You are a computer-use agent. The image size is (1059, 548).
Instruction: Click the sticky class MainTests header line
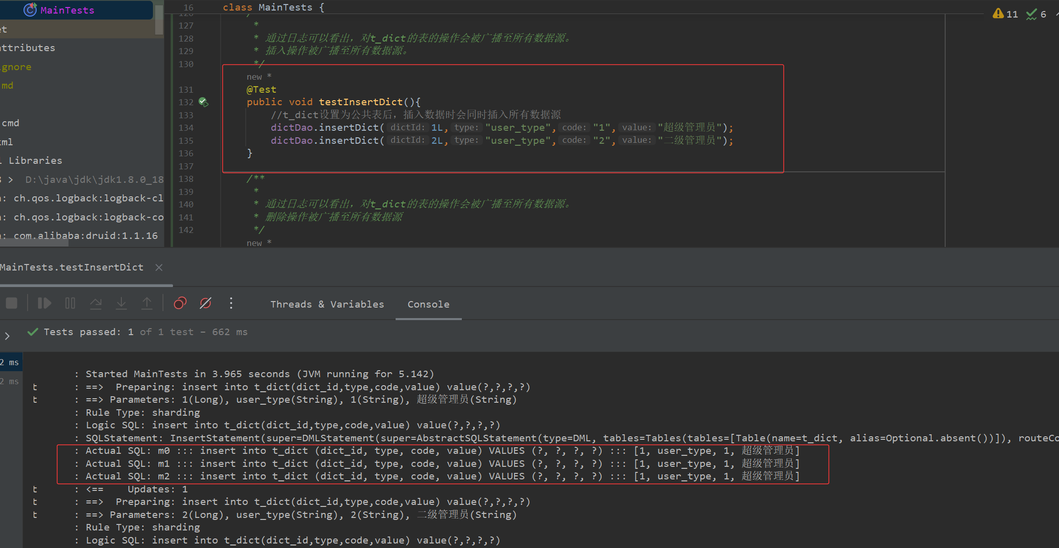[x=274, y=7]
